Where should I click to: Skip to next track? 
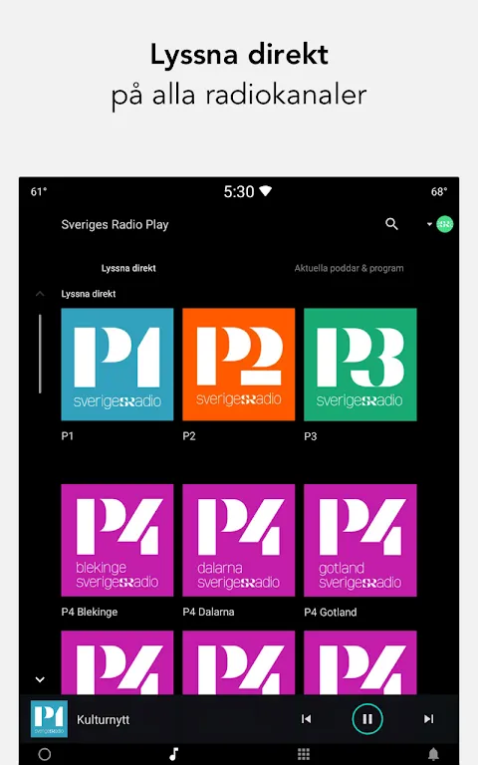[x=429, y=718]
